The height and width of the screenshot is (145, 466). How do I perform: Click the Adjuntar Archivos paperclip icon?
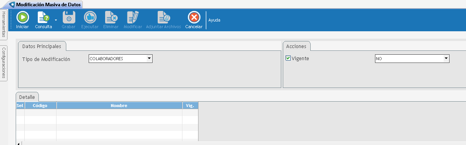point(164,17)
